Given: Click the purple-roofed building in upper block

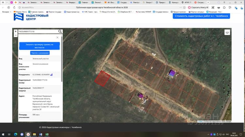Looking at the screenshot, I should click(x=172, y=73).
